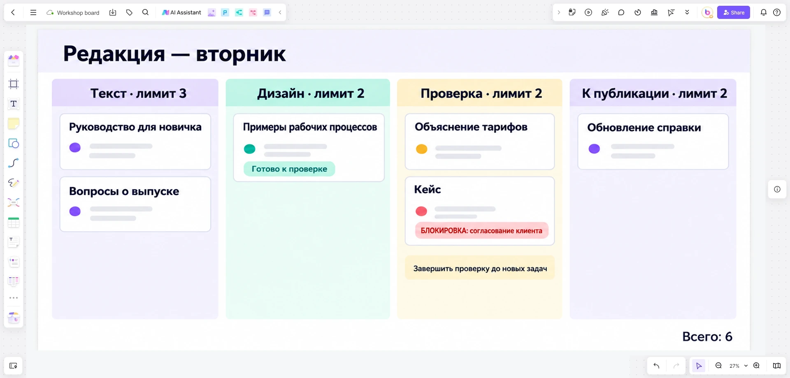Open the timer icon
Screen dimensions: 790x378
pyautogui.click(x=638, y=12)
